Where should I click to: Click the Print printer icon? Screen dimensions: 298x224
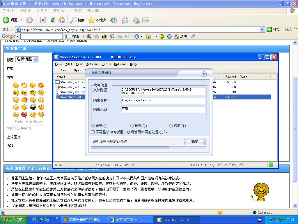(136, 20)
